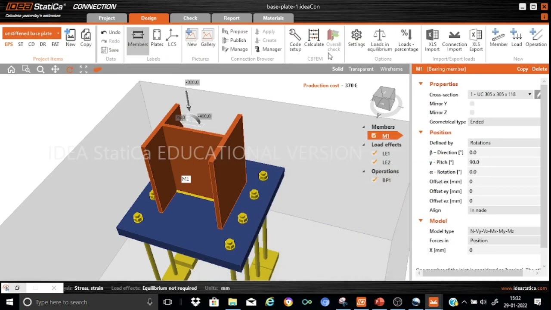Select the orange rotate view tool
The height and width of the screenshot is (310, 551).
coord(70,69)
